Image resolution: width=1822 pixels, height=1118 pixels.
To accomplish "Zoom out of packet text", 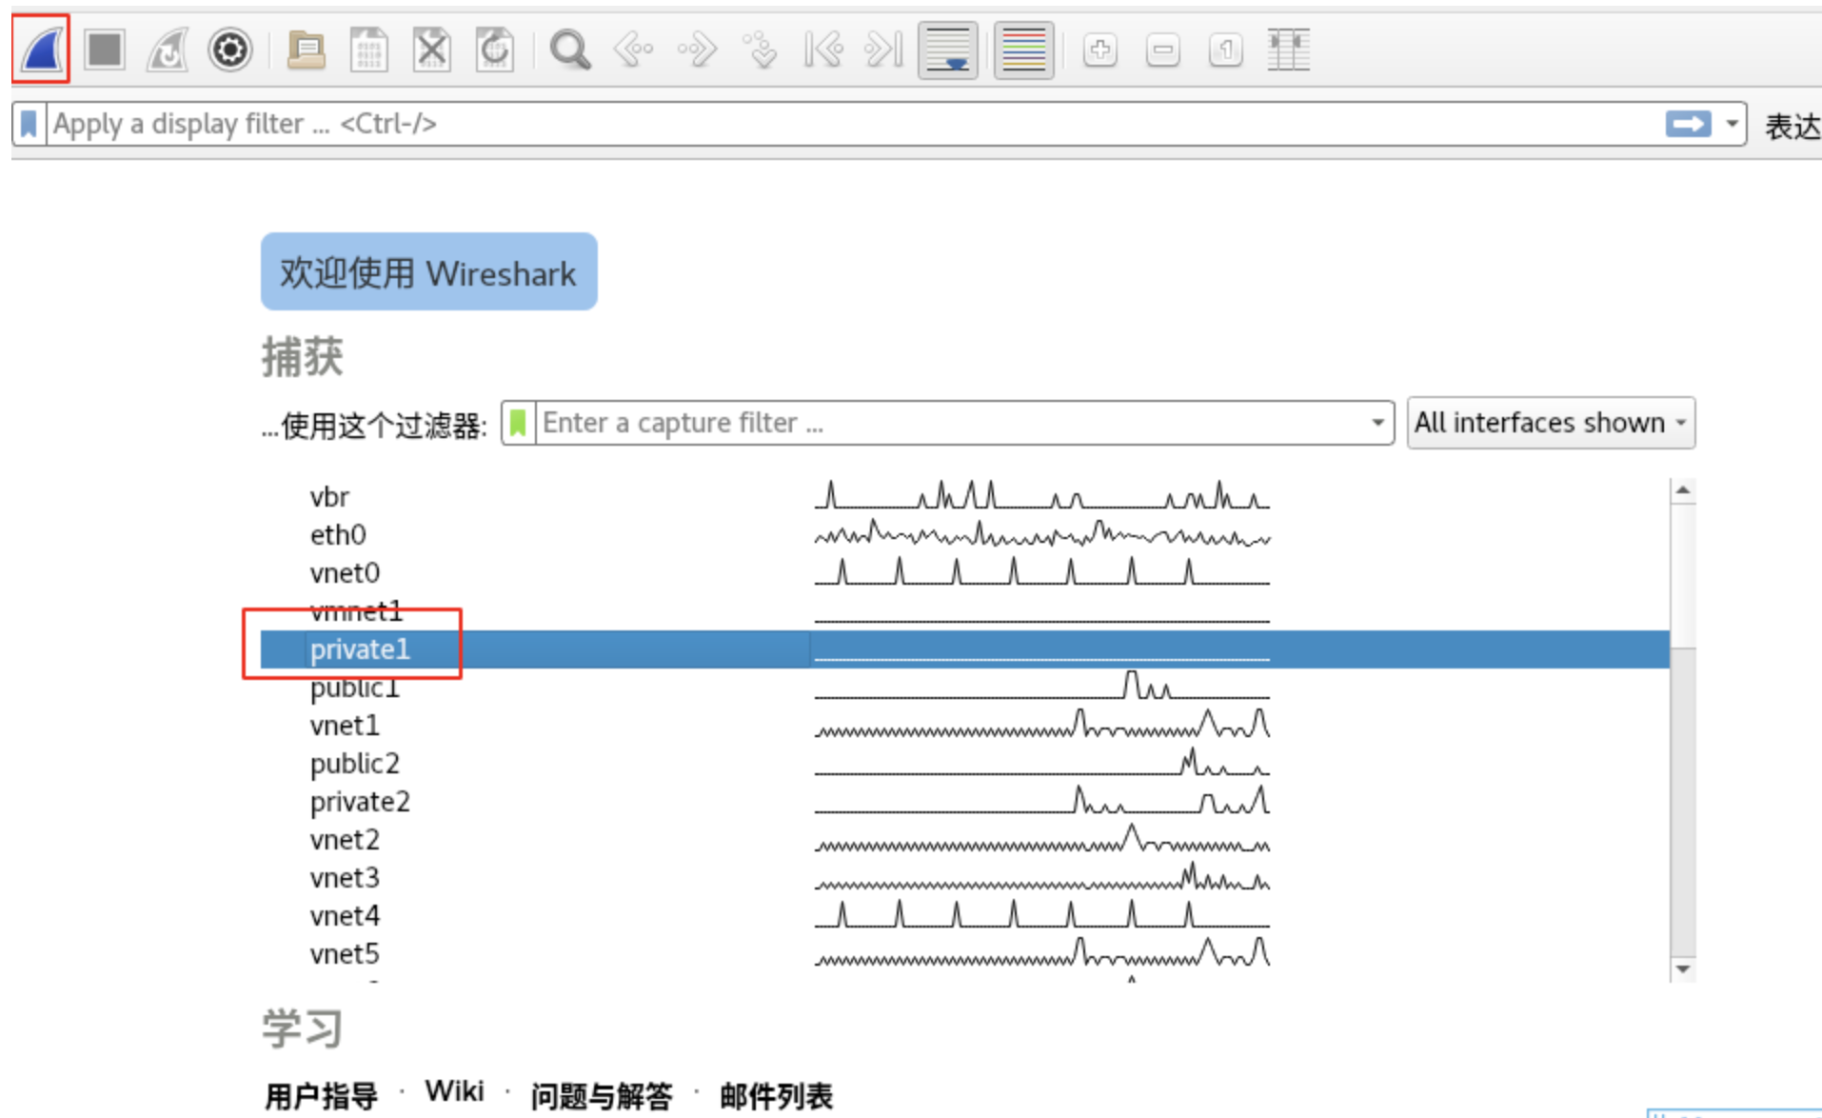I will (1162, 49).
